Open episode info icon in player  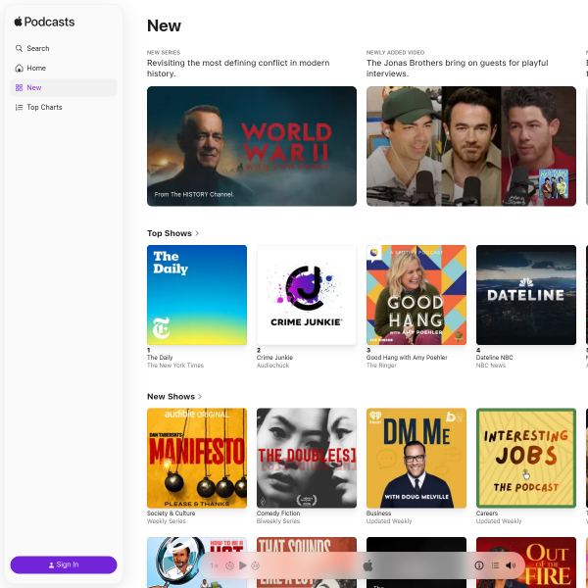(479, 565)
